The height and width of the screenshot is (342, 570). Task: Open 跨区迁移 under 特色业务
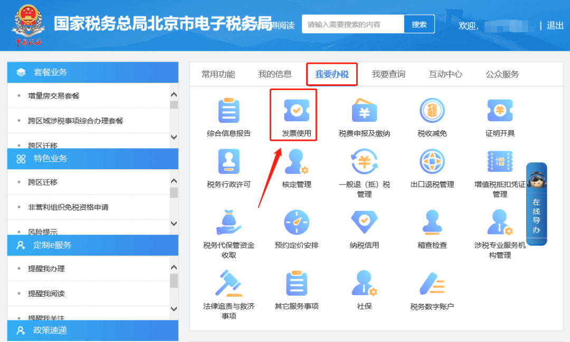(43, 182)
